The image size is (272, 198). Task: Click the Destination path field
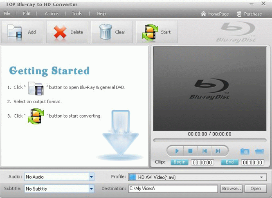173,189
